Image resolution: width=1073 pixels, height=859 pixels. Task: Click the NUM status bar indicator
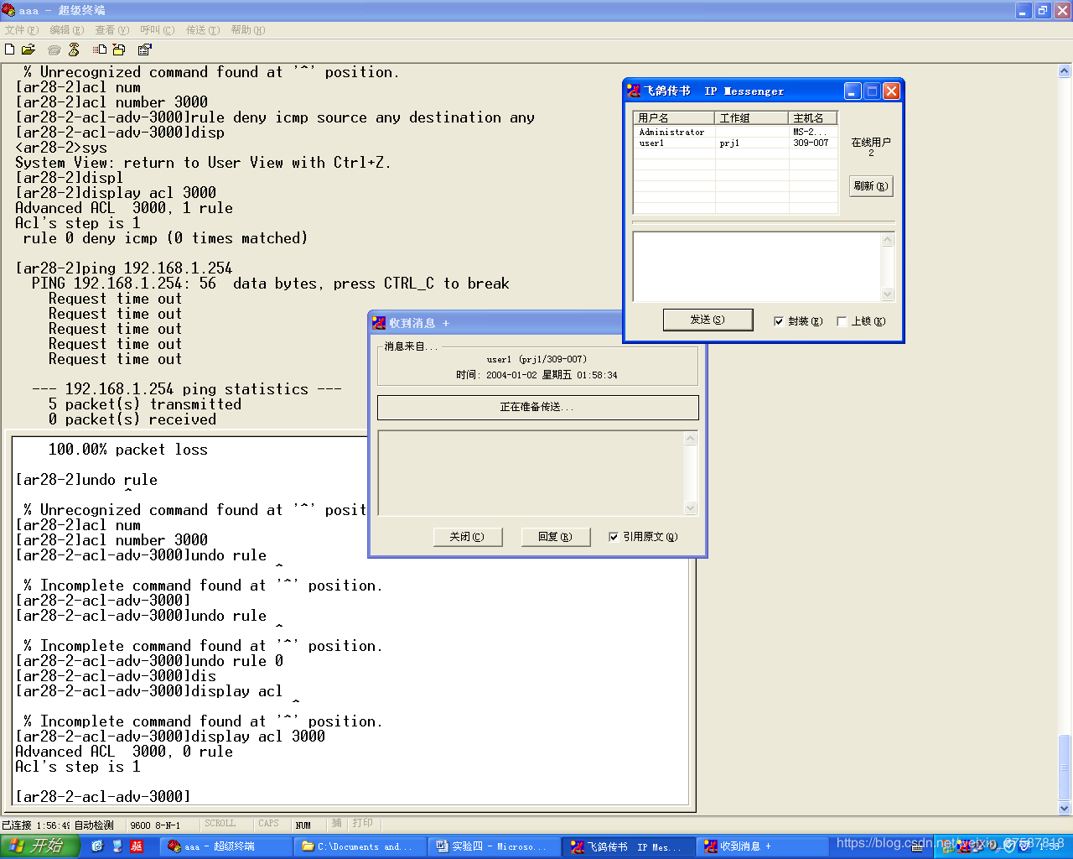[303, 825]
